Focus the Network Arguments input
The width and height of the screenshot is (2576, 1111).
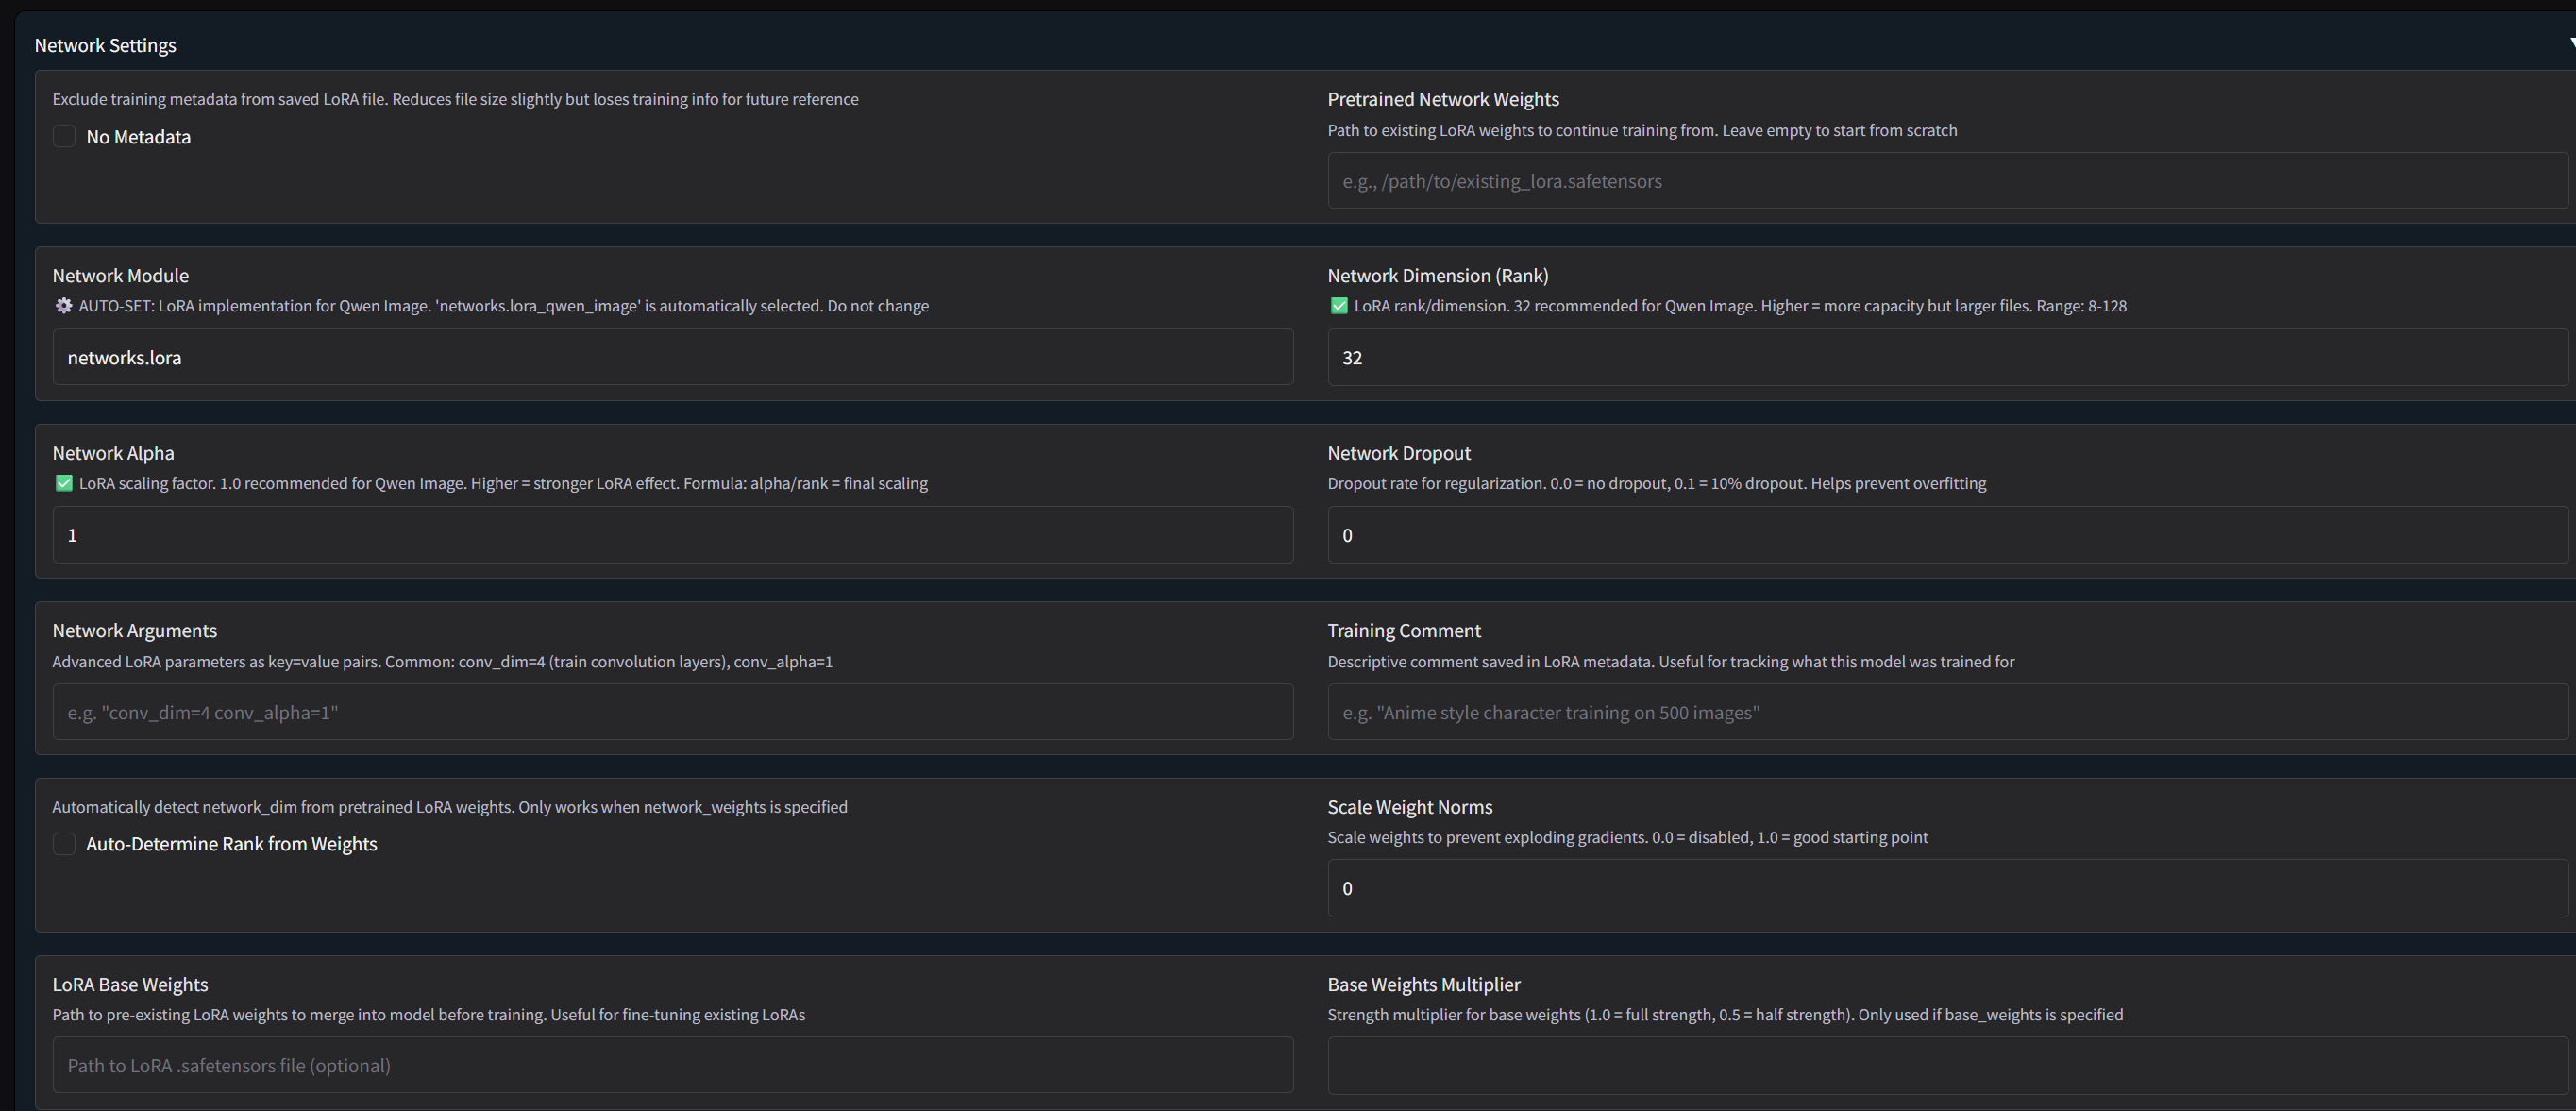(672, 712)
